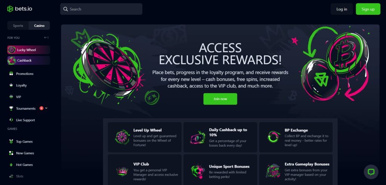Click the Join now button
This screenshot has height=185, width=386.
(x=220, y=99)
